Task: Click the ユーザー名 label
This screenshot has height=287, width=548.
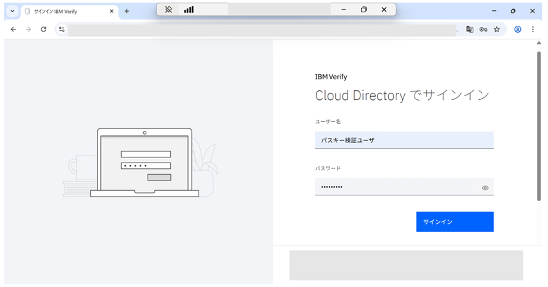Action: 328,122
